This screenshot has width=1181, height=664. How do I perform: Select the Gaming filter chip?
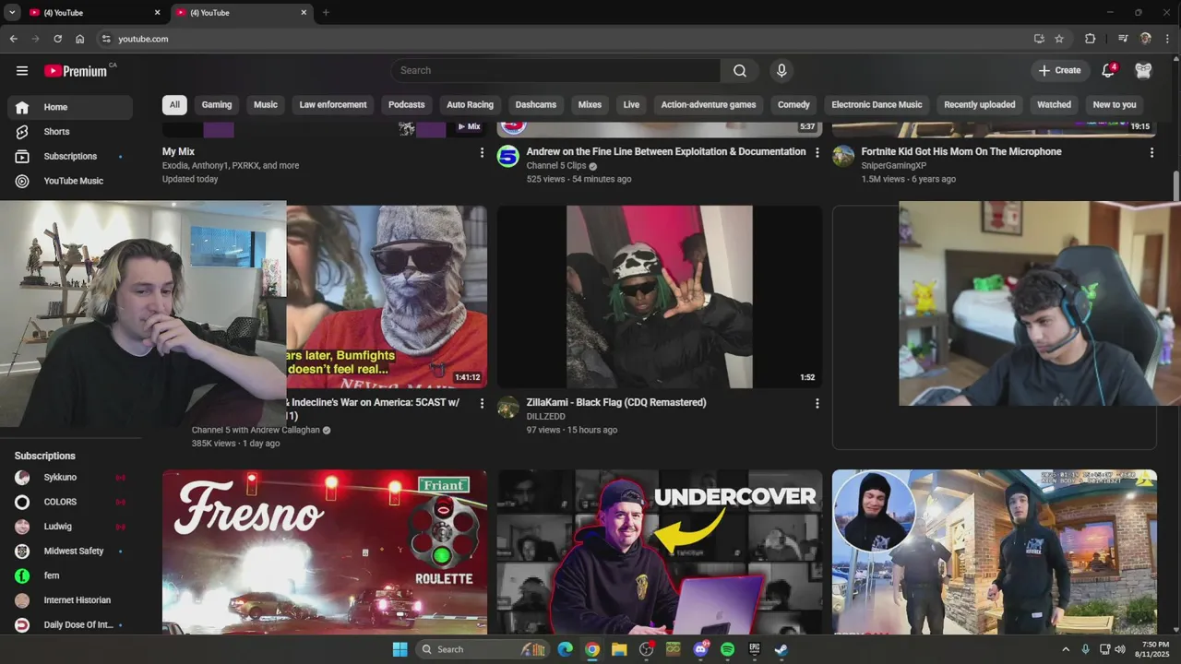coord(217,105)
